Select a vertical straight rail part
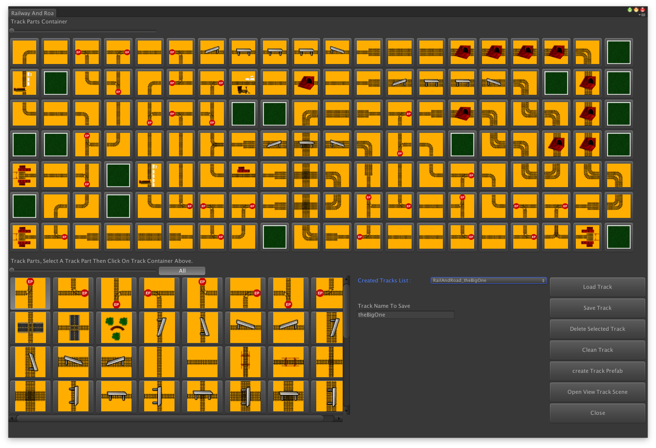The height and width of the screenshot is (448, 656). pyautogui.click(x=160, y=362)
